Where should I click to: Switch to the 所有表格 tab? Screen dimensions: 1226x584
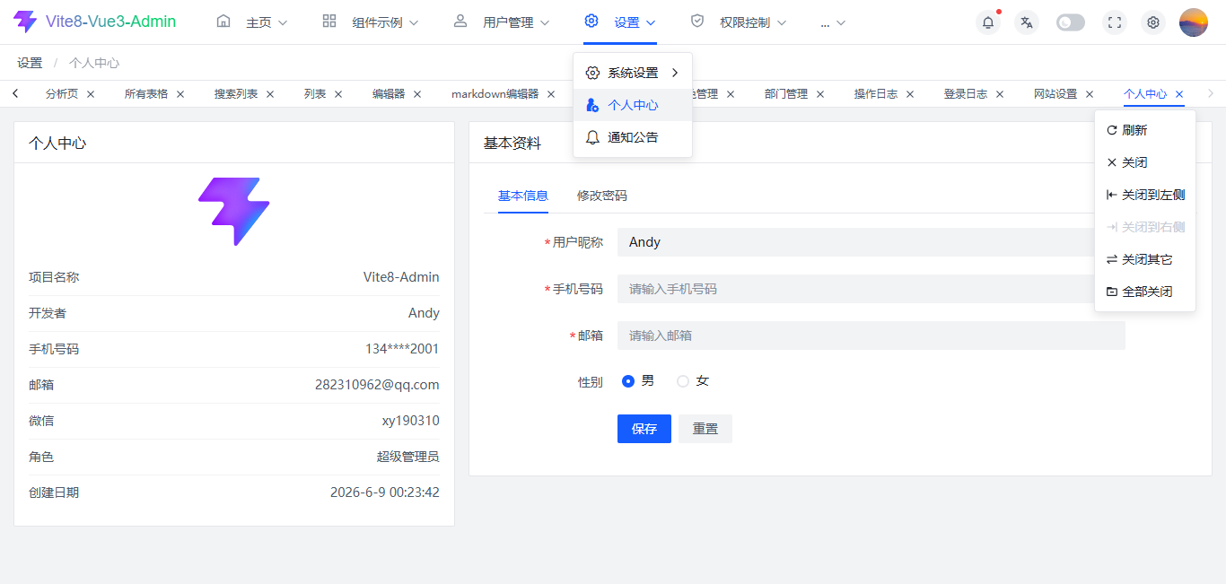coord(146,94)
